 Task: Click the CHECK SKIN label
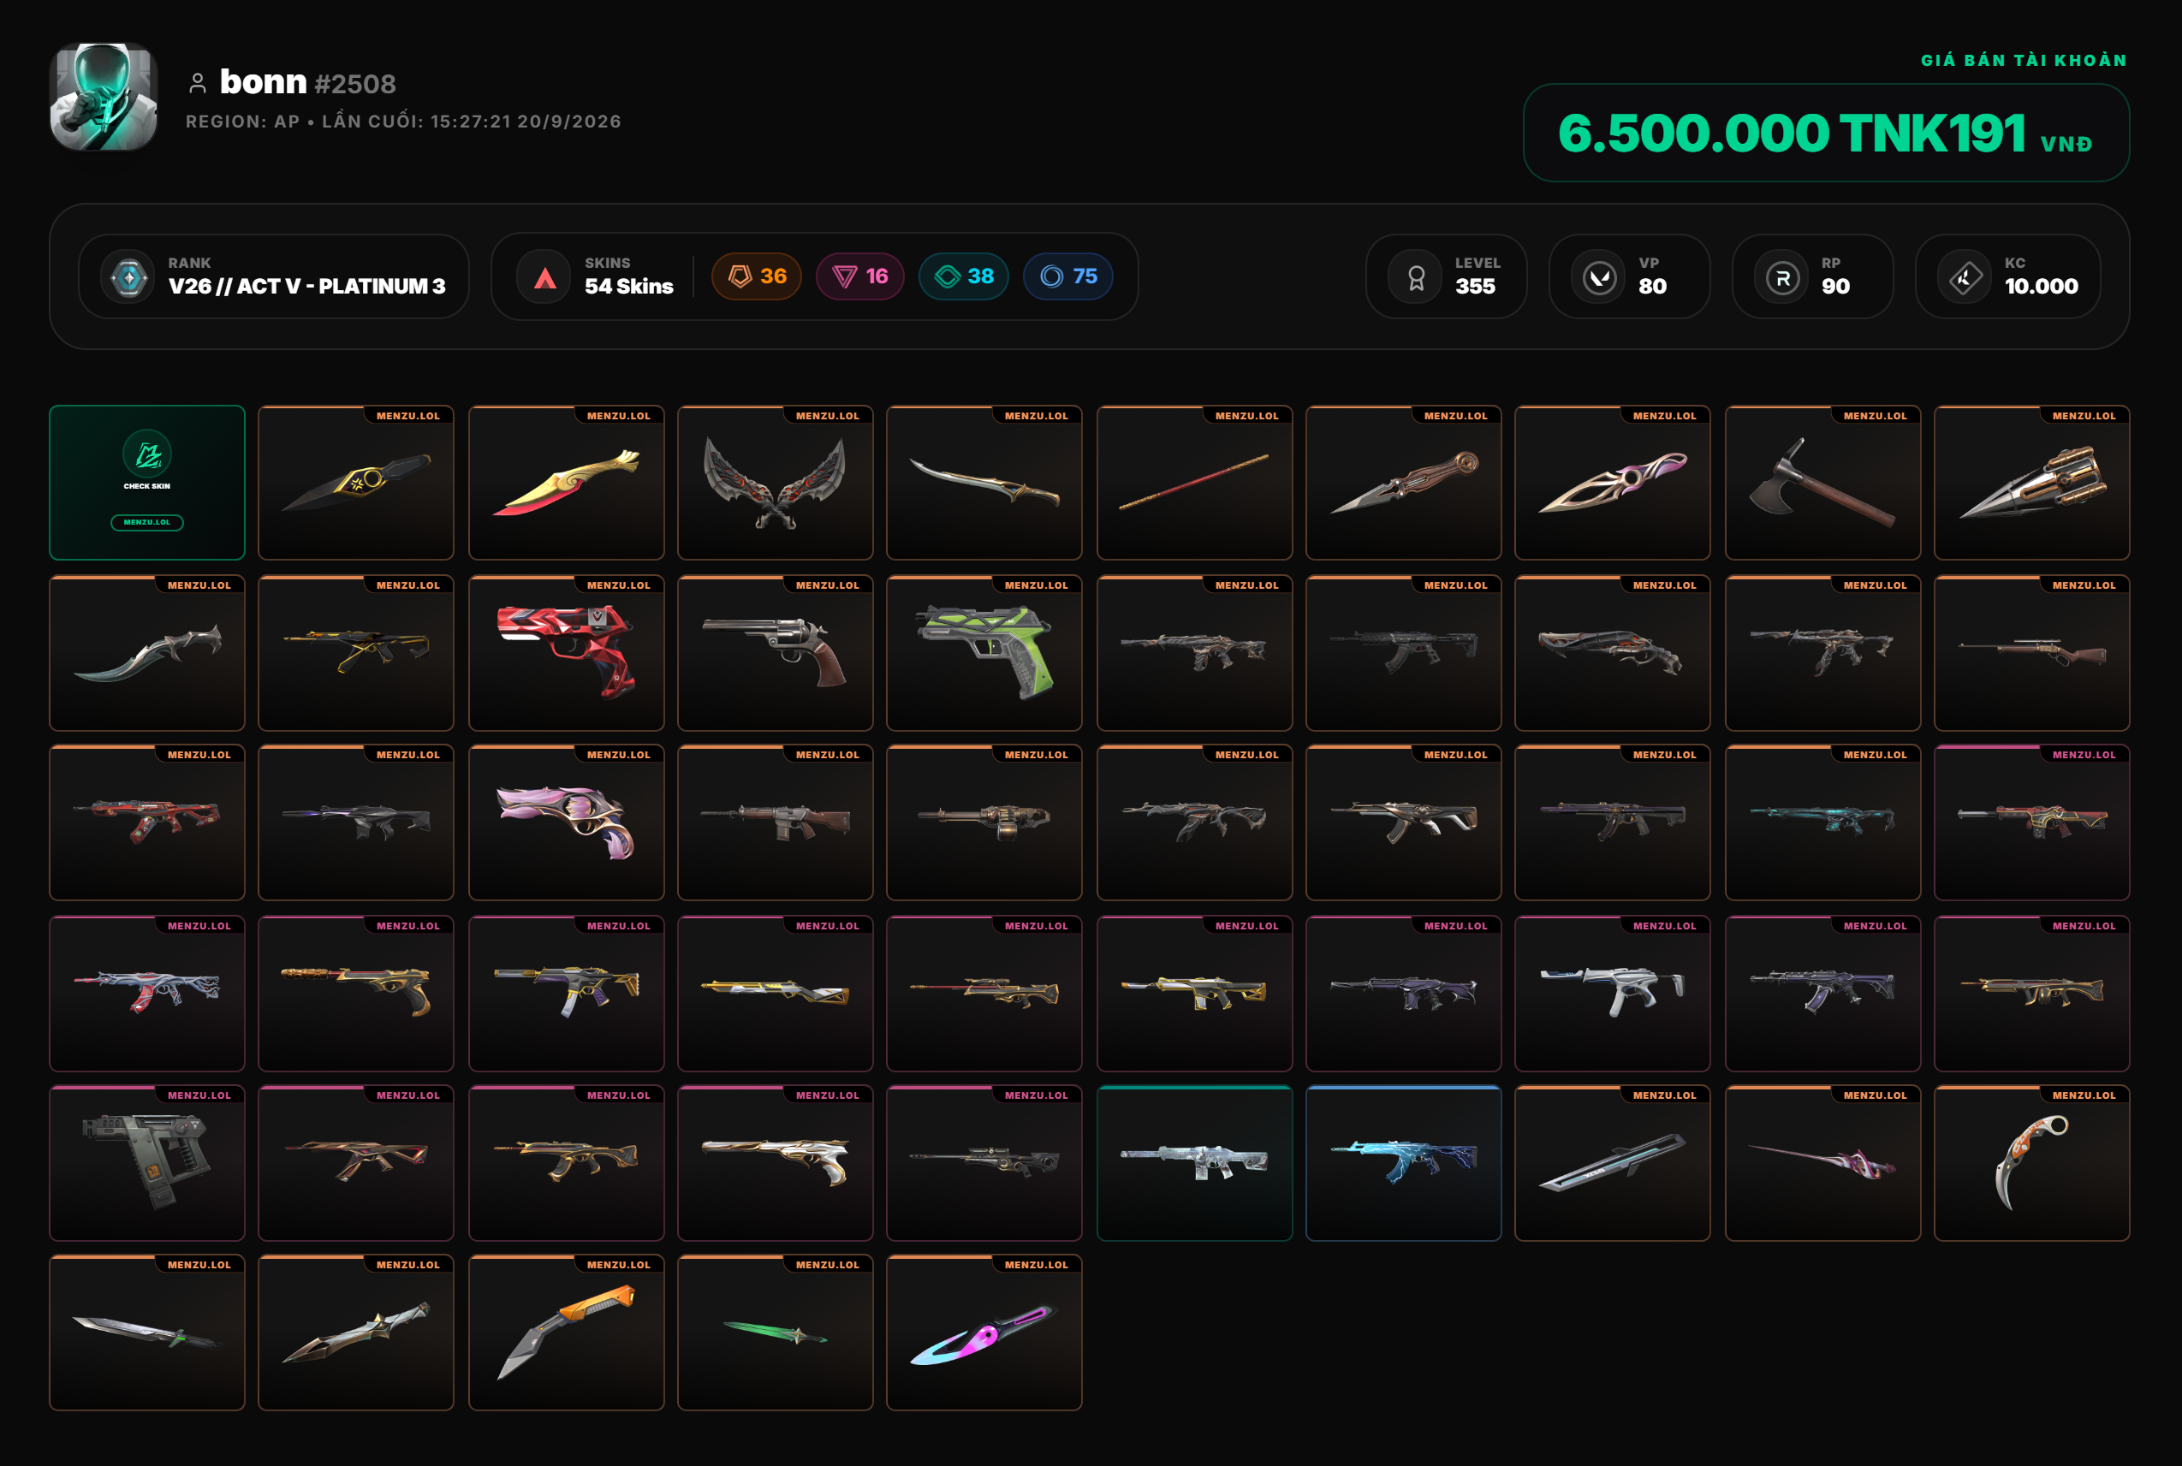147,486
